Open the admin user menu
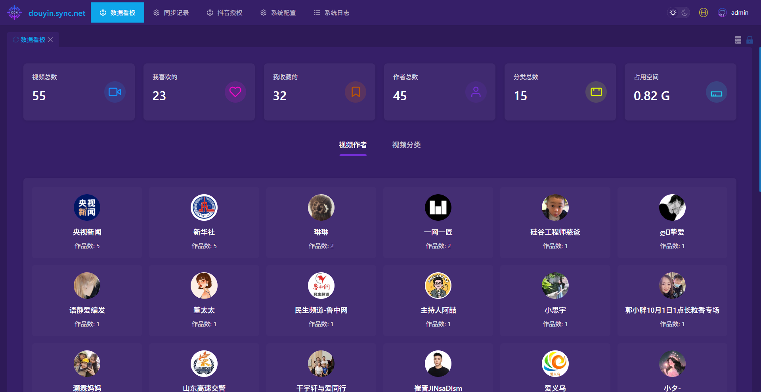The height and width of the screenshot is (392, 761). point(740,13)
